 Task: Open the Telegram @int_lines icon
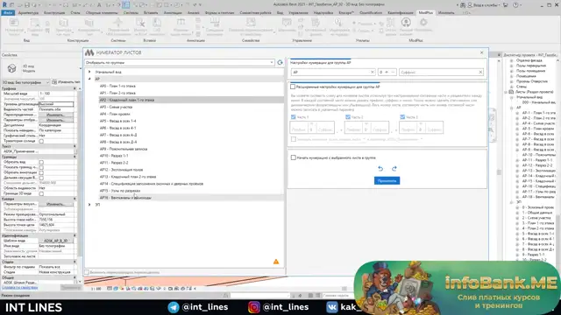coord(174,307)
